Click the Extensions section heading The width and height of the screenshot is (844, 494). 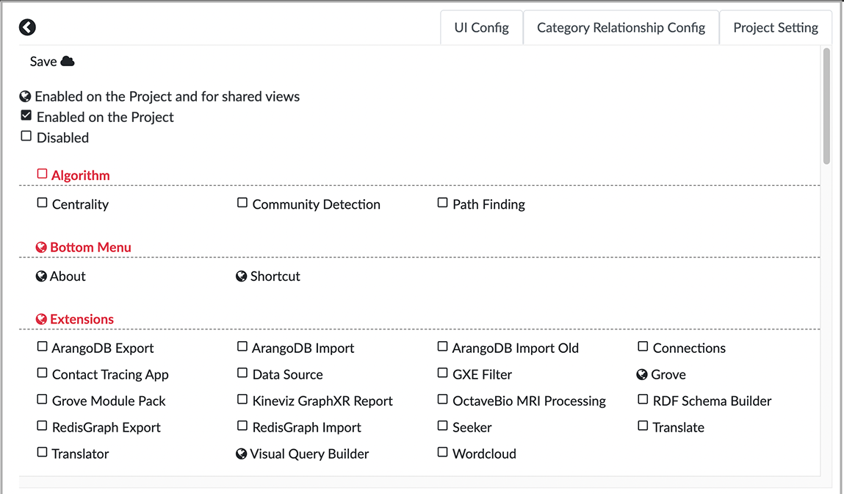click(x=82, y=319)
